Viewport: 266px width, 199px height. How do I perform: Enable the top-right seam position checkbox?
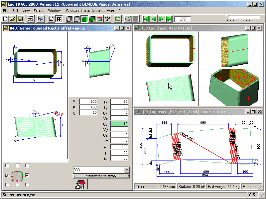coord(27,166)
